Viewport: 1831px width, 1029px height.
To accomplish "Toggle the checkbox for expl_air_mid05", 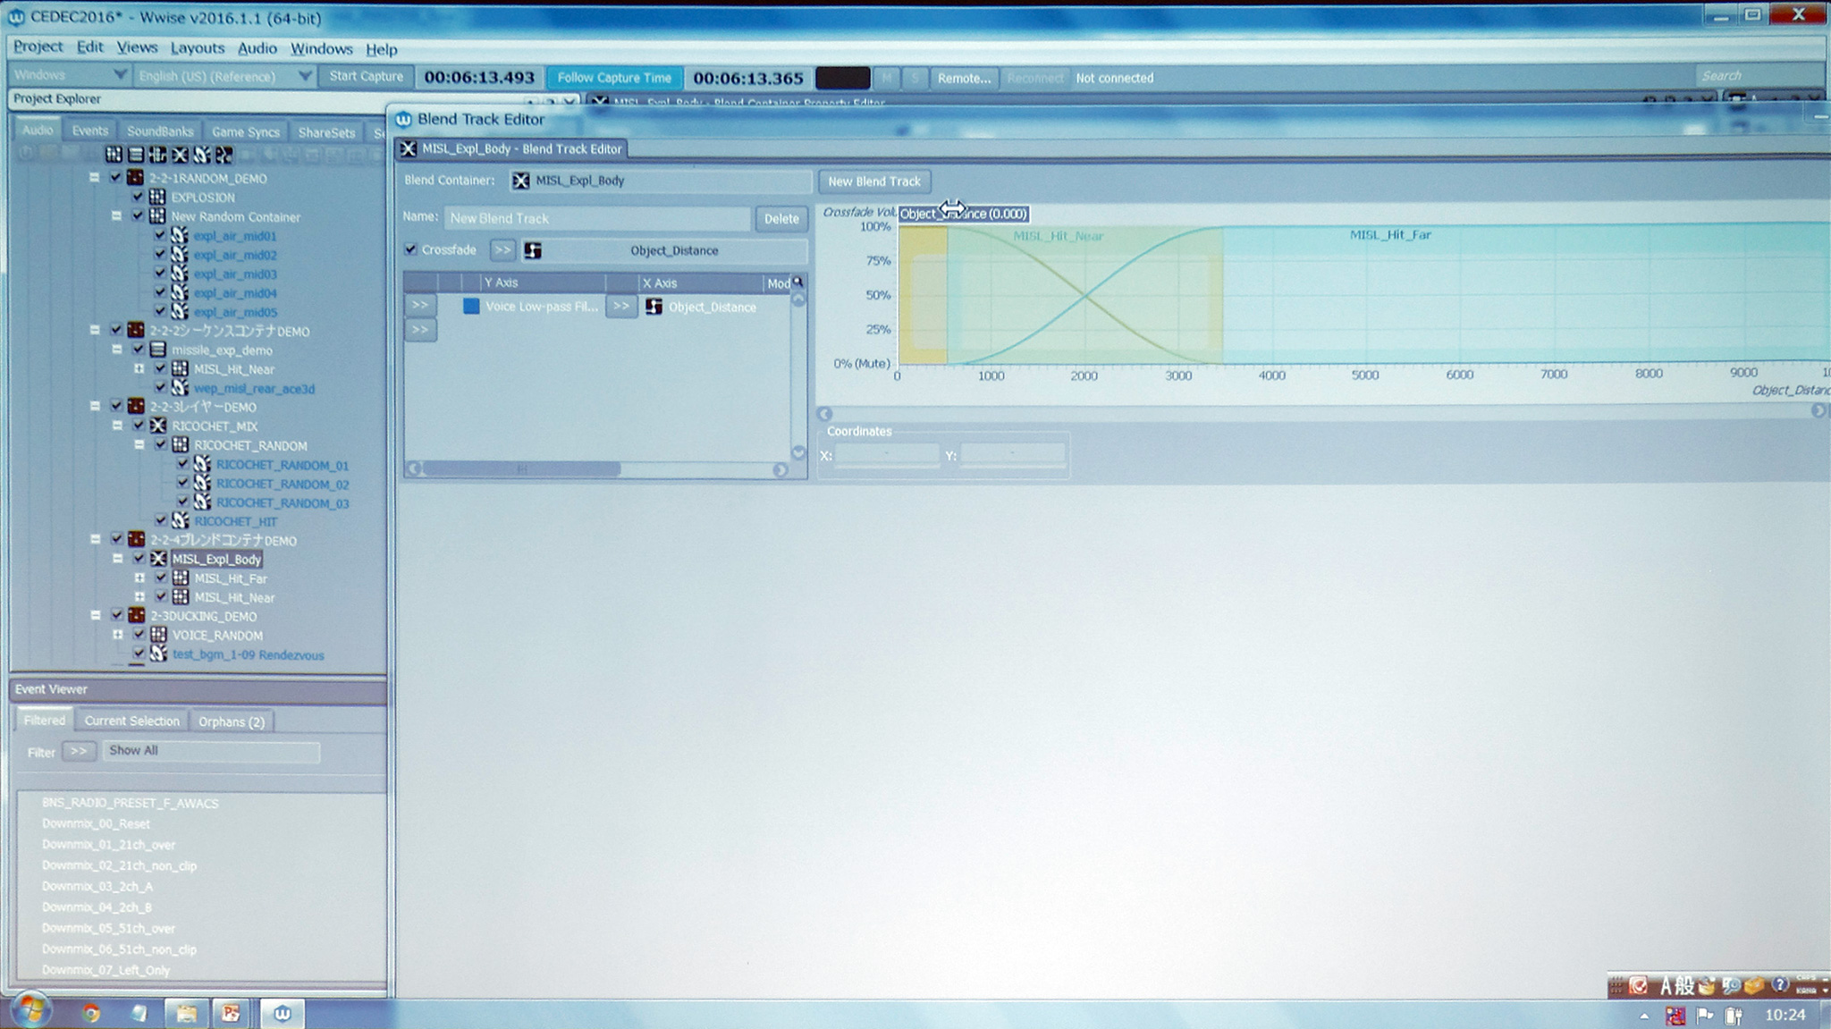I will click(159, 311).
